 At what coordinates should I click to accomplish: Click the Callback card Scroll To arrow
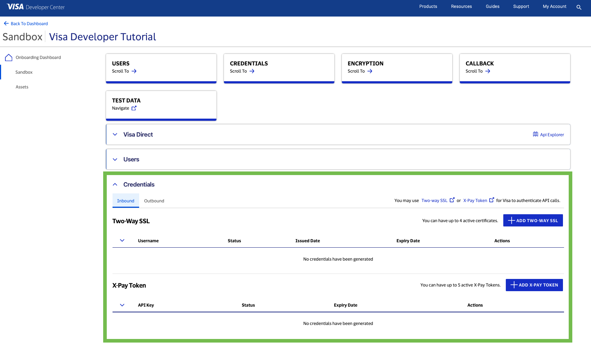pos(487,71)
